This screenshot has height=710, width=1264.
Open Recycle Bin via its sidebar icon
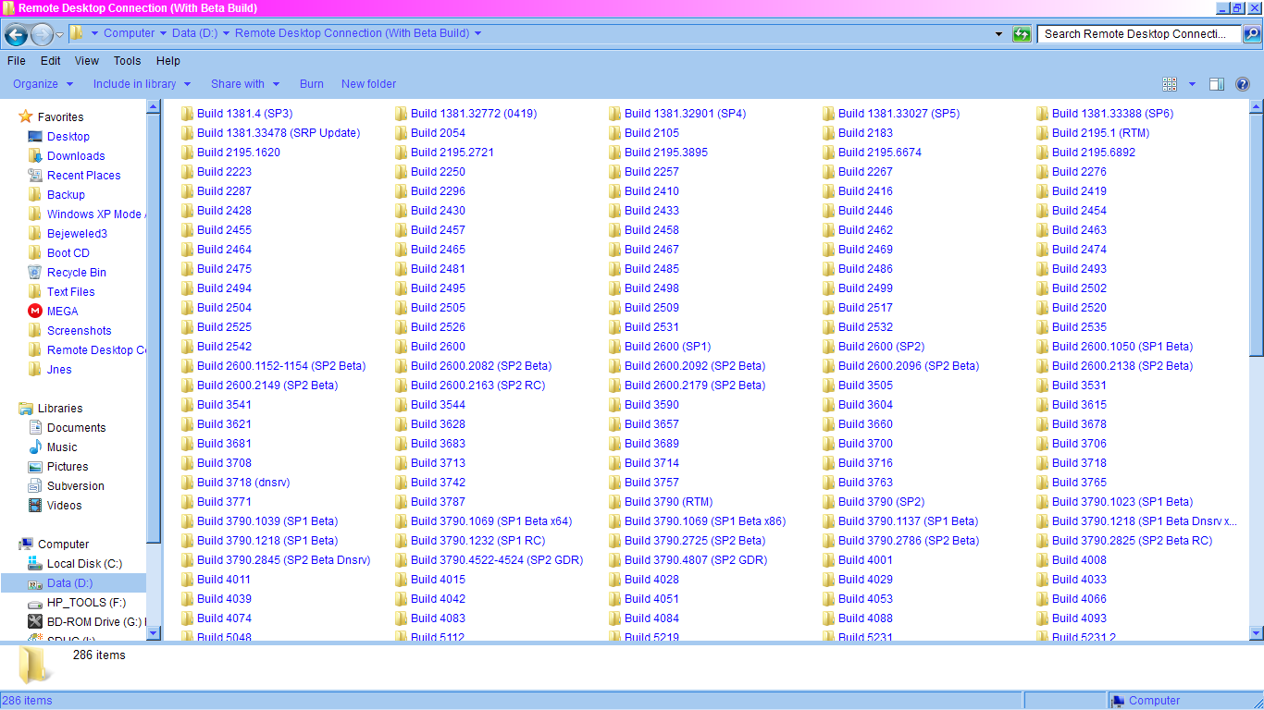[35, 273]
